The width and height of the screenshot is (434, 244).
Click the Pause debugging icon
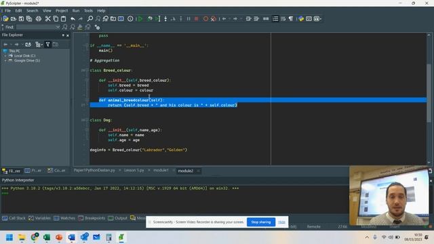click(x=189, y=19)
